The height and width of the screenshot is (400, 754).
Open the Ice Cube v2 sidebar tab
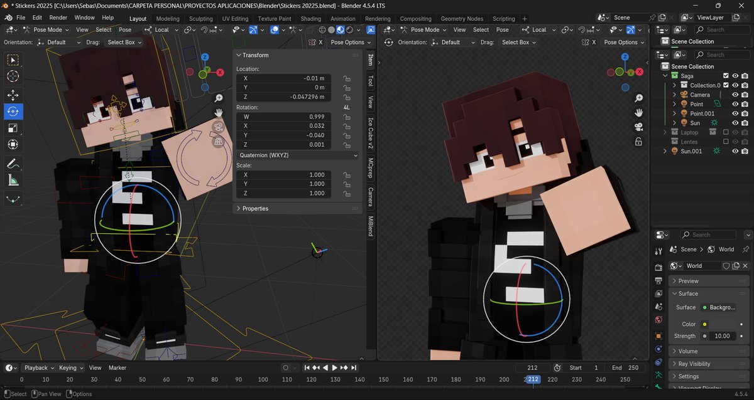click(371, 133)
